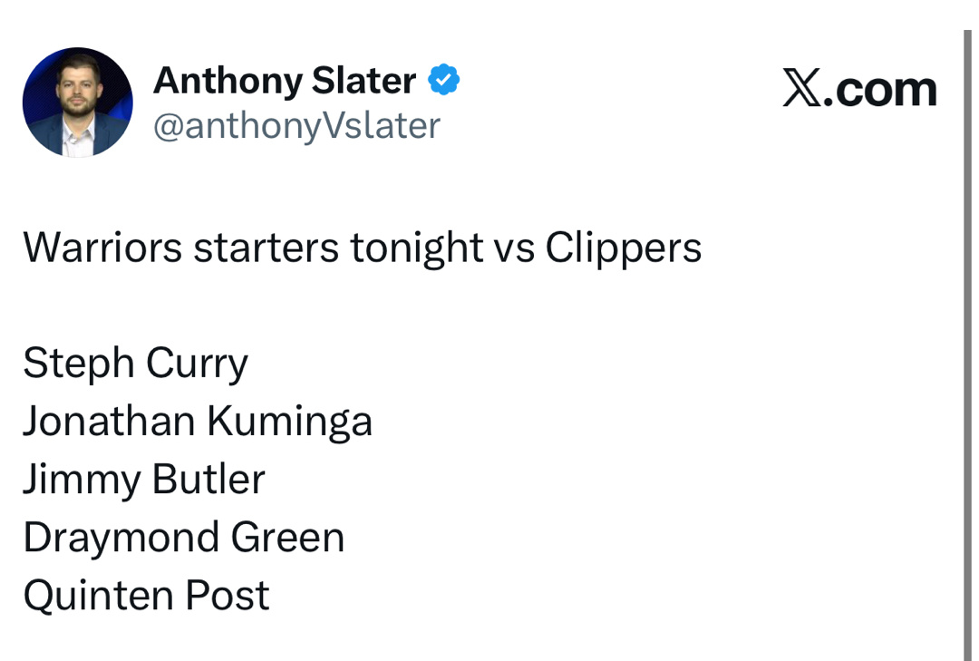The width and height of the screenshot is (979, 661).
Task: Click the word "Clippers" in the tweet
Action: pos(623,248)
